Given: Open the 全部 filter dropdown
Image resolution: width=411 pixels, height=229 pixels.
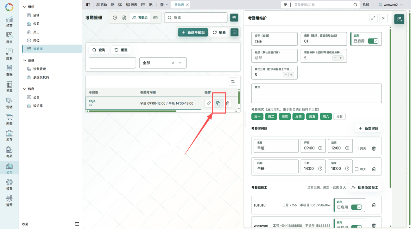Looking at the screenshot, I should 163,63.
